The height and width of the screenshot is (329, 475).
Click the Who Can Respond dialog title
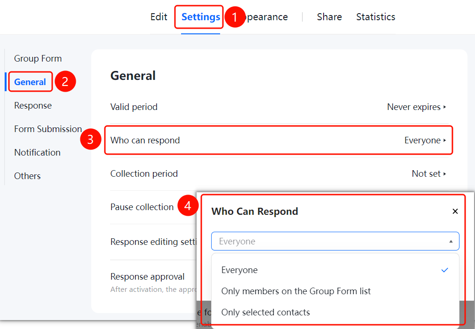pyautogui.click(x=255, y=211)
